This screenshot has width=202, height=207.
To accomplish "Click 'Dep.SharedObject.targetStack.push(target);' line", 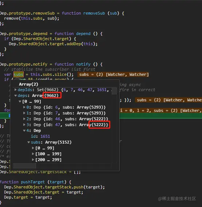I will 54,187.
